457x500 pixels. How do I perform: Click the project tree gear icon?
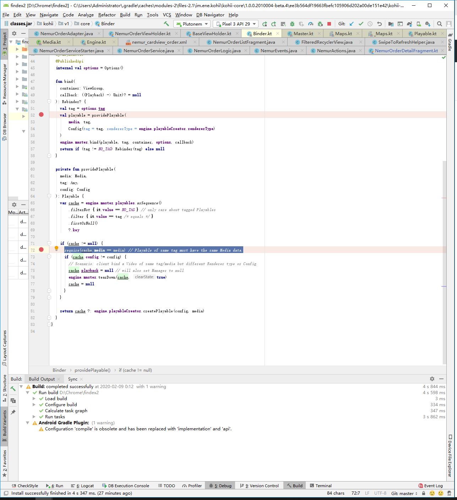[x=14, y=33]
